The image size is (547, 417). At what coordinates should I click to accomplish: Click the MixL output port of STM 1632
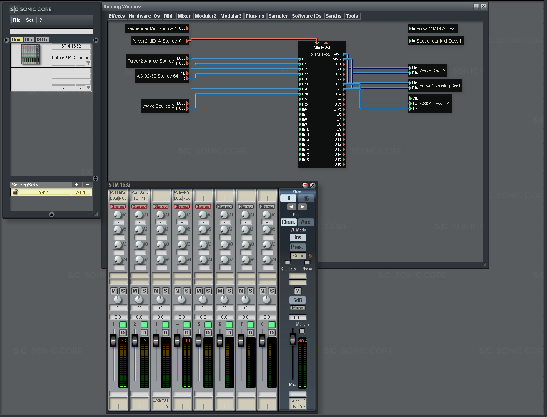pos(344,54)
